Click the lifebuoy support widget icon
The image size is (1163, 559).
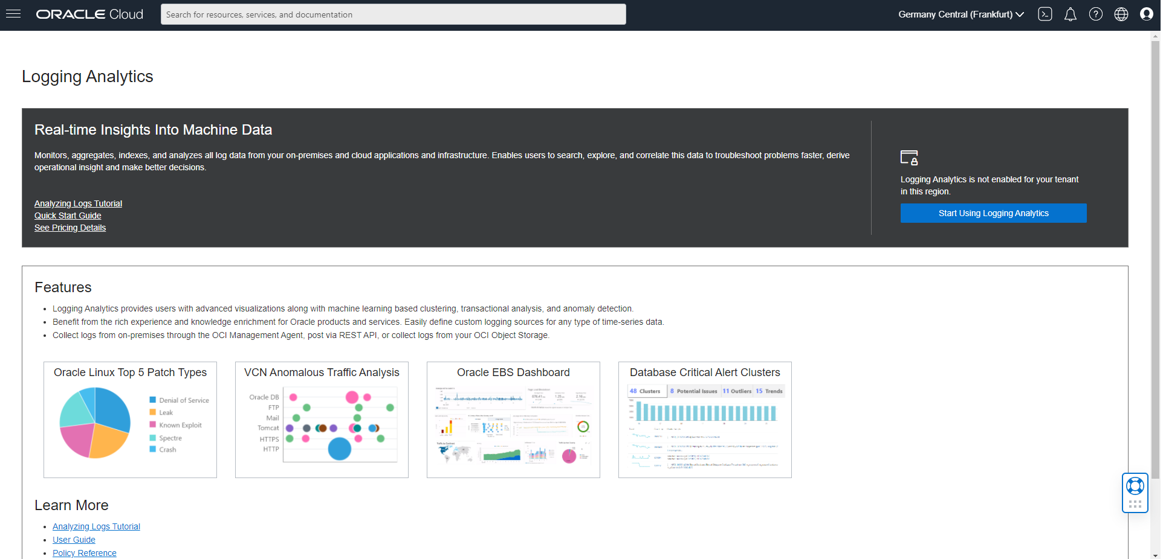point(1135,486)
